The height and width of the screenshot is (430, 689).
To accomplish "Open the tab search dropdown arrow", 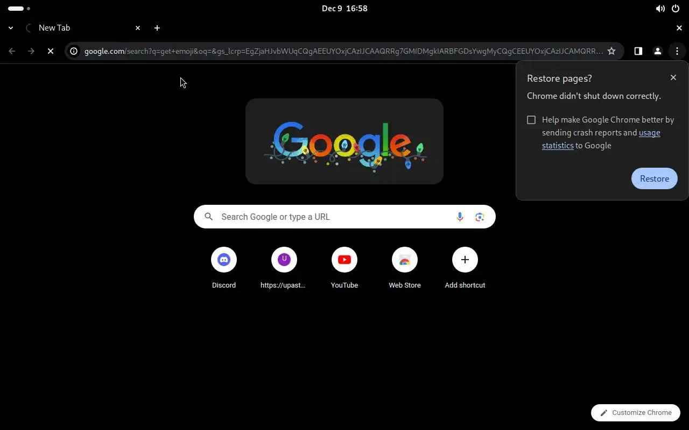I will tap(11, 28).
